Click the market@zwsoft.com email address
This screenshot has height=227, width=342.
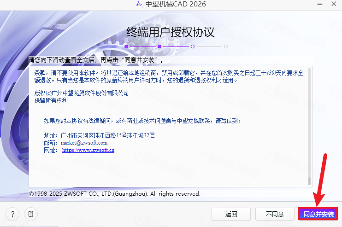(x=84, y=143)
